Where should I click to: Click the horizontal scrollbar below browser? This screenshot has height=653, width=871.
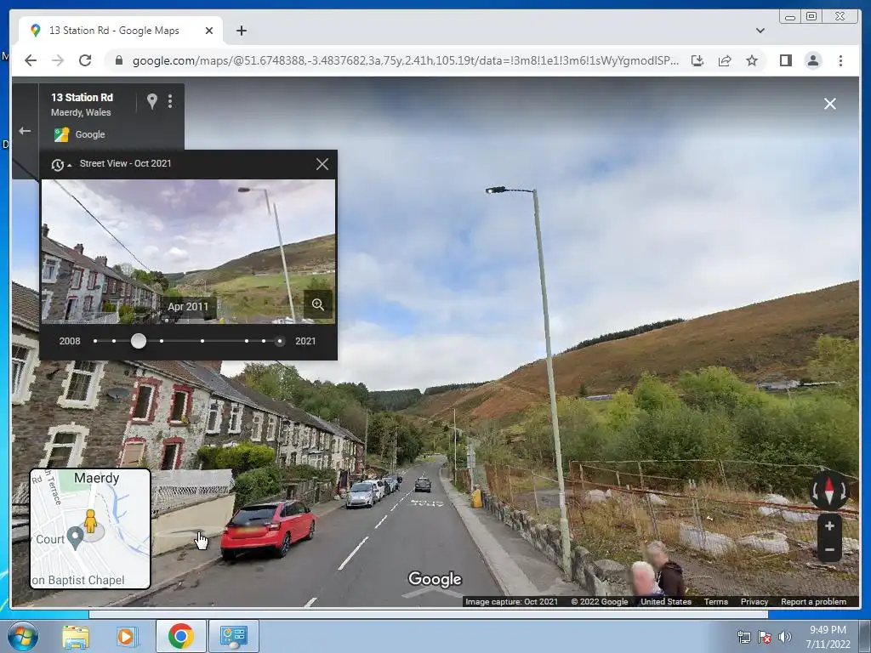pyautogui.click(x=429, y=614)
